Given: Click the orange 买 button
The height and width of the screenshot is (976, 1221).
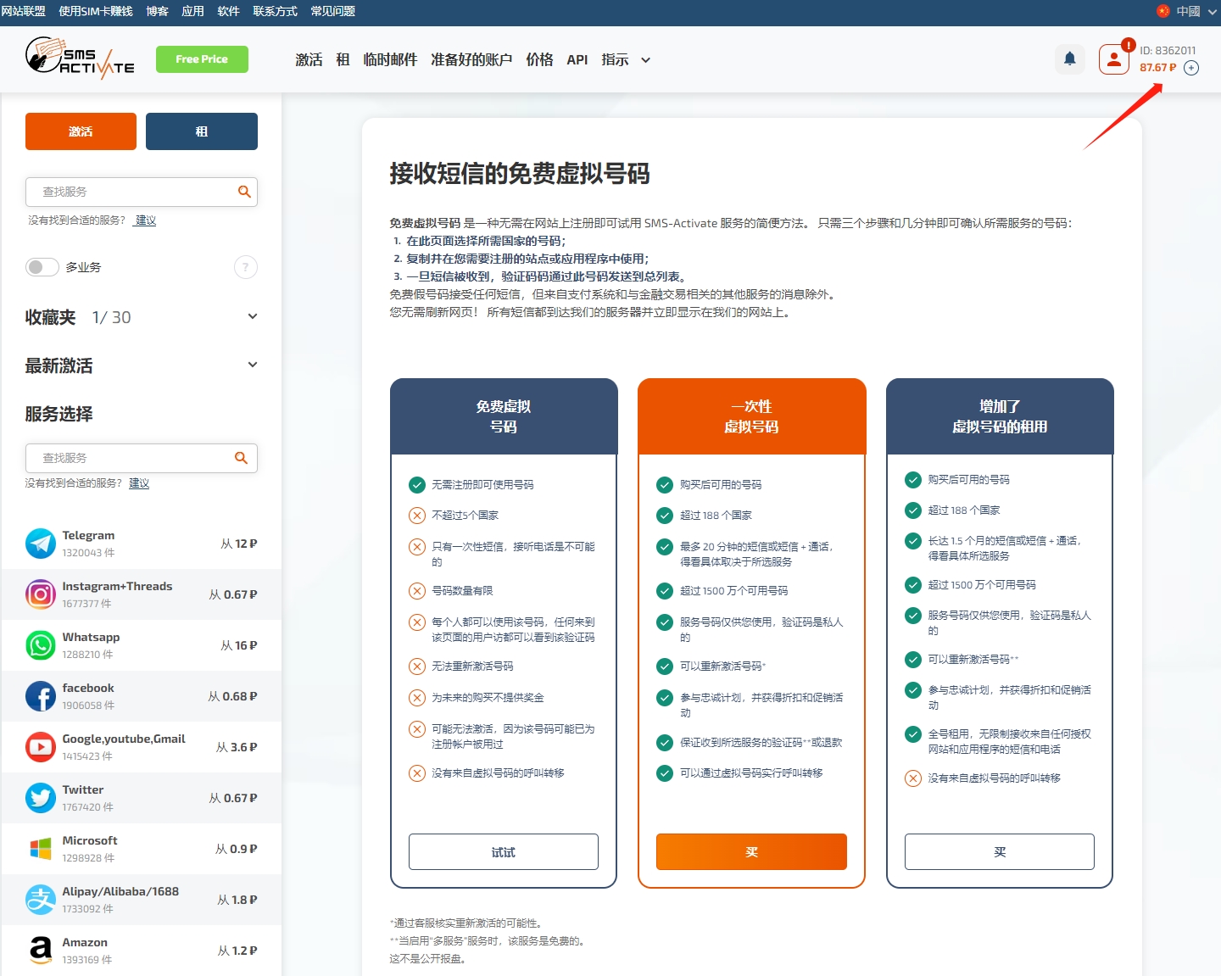Looking at the screenshot, I should 751,851.
